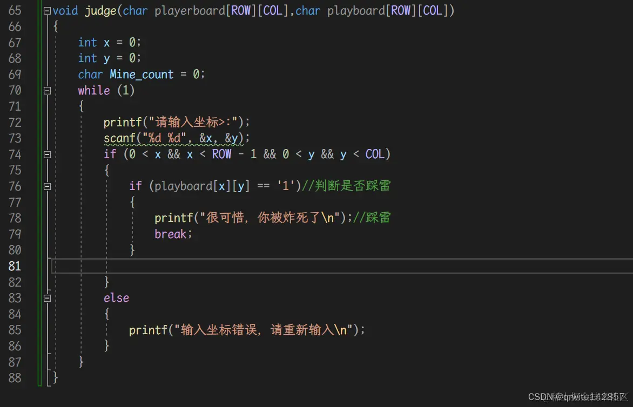Click the variable Mine_count declaration
This screenshot has width=633, height=407.
[x=142, y=74]
